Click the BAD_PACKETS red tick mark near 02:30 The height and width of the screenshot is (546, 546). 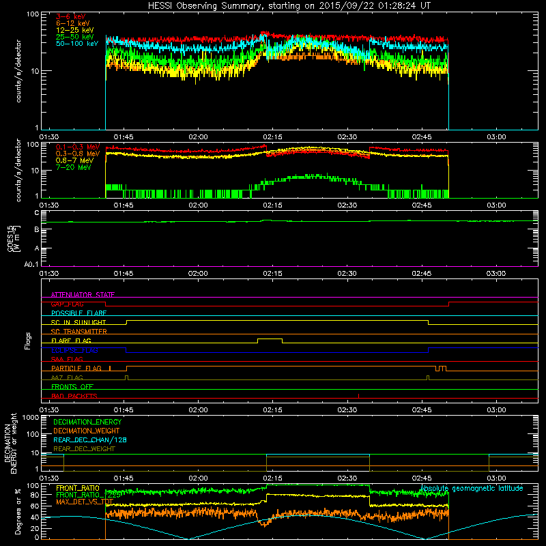click(x=359, y=396)
